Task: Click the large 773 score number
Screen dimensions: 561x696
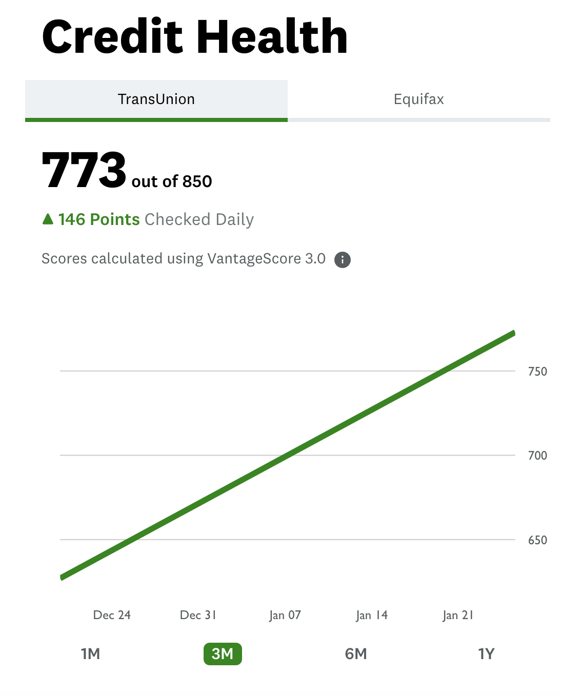Action: [84, 170]
